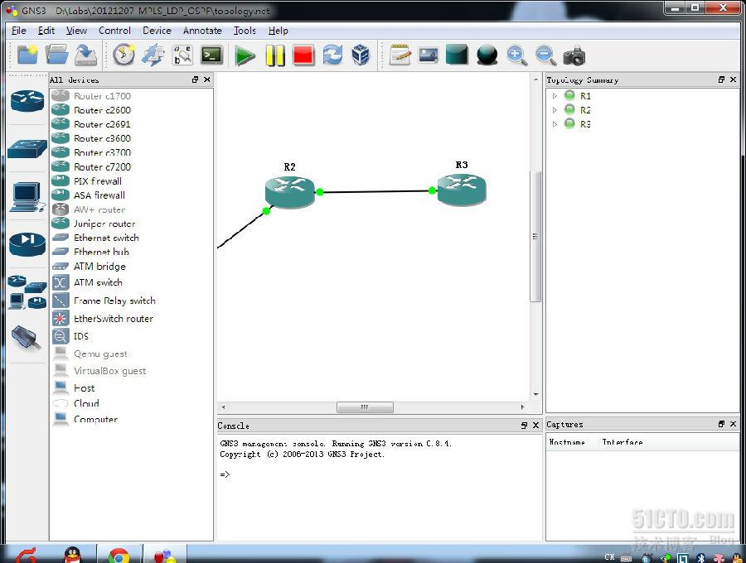
Task: Open the Annotate menu
Action: point(203,31)
